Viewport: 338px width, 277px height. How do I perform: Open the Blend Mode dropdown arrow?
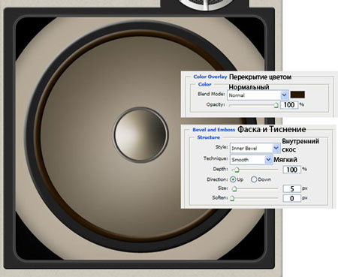[x=284, y=95]
